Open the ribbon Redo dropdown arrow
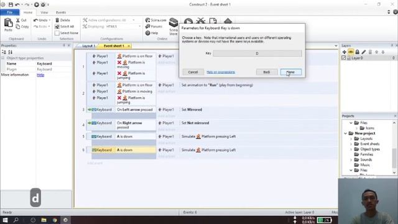 (49, 26)
